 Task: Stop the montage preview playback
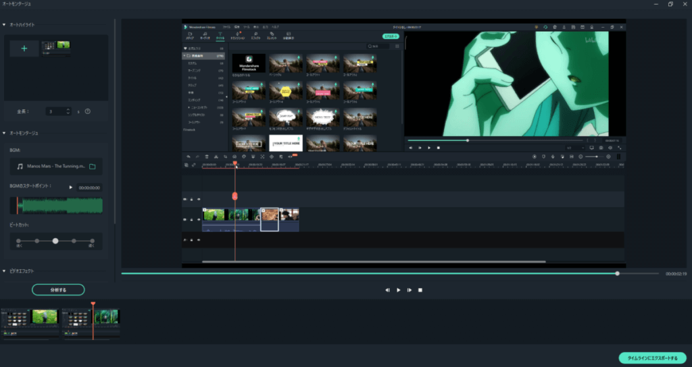click(420, 290)
